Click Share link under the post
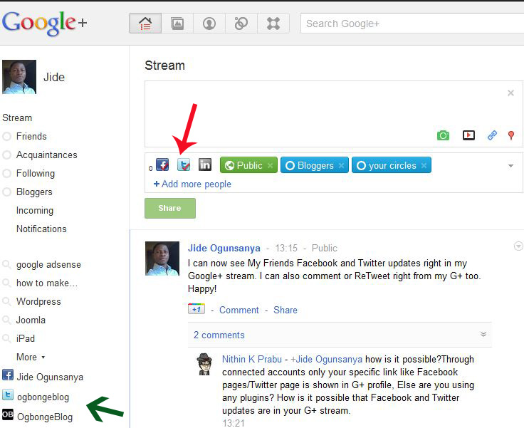This screenshot has width=524, height=428. tap(285, 310)
